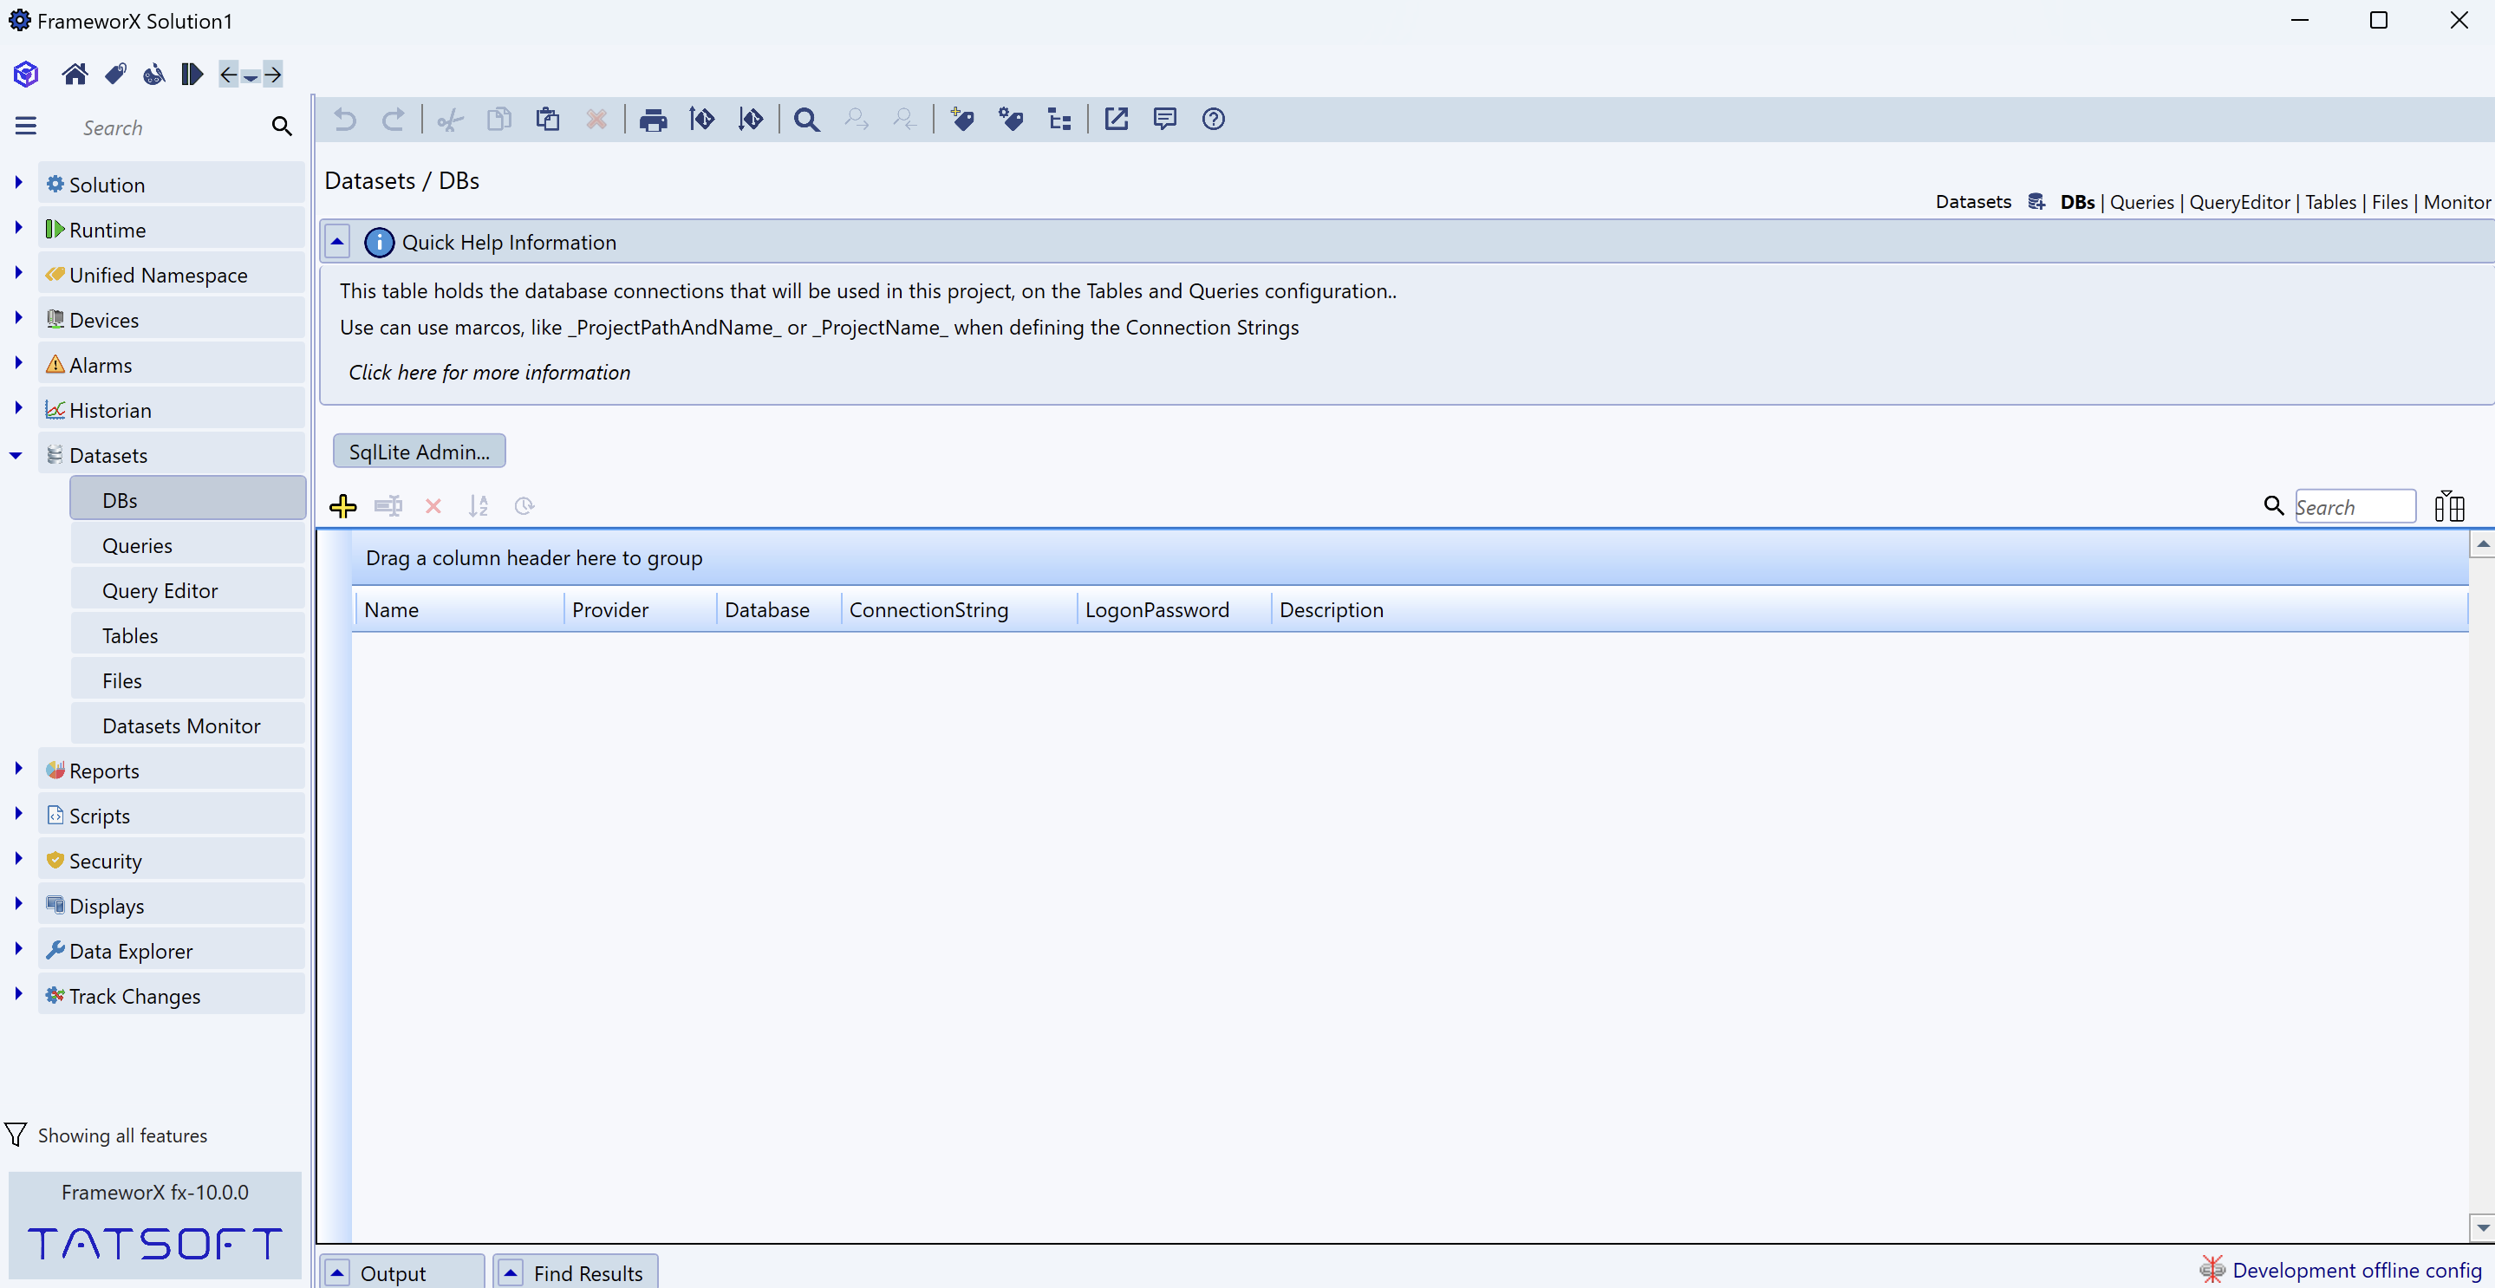
Task: Click the Undo toolbar icon
Action: point(345,119)
